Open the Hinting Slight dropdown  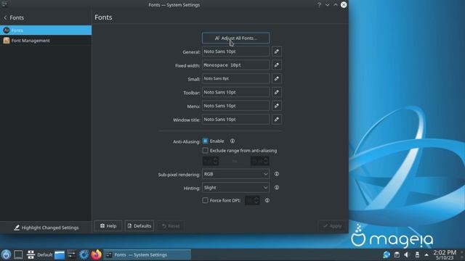(x=235, y=188)
